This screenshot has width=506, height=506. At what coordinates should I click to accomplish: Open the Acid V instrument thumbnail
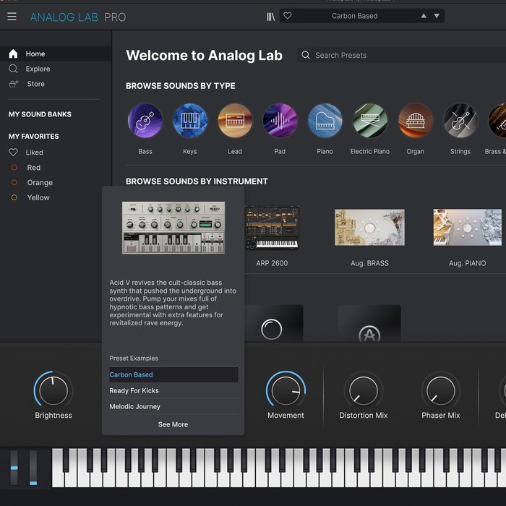(173, 228)
